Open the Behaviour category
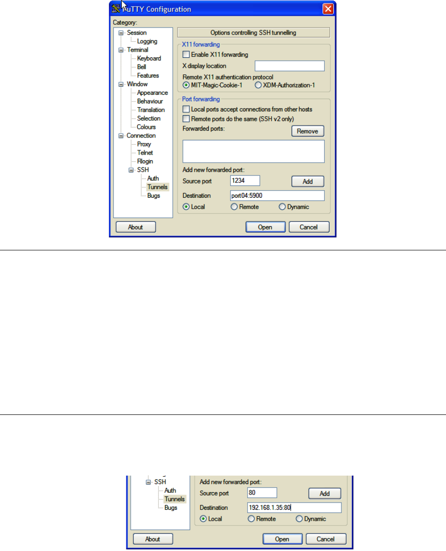The width and height of the screenshot is (446, 551). pyautogui.click(x=150, y=101)
